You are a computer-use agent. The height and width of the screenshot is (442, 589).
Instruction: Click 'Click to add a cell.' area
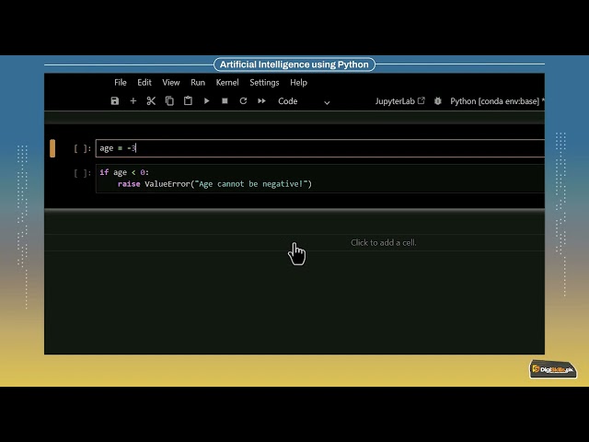(294, 243)
